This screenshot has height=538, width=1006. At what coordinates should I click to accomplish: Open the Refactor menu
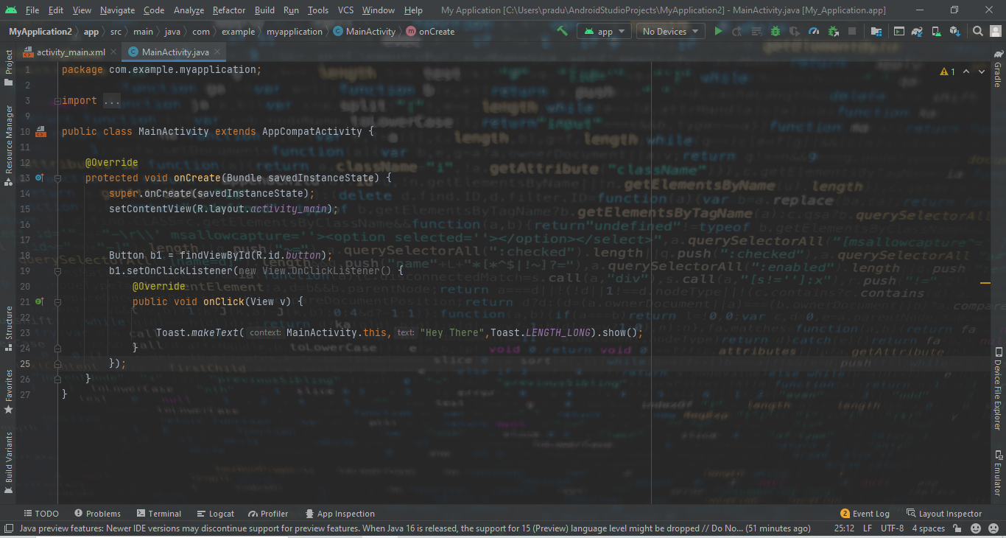tap(229, 10)
